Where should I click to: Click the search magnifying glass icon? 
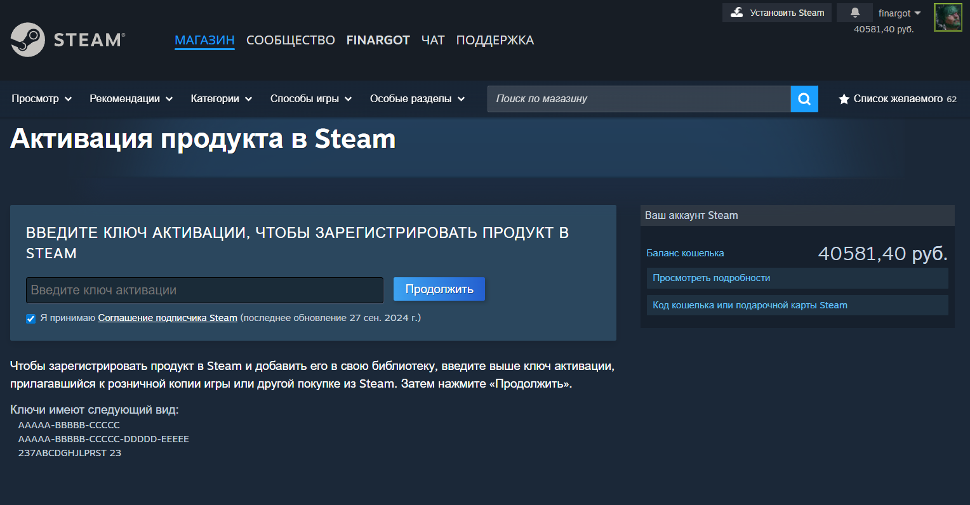pyautogui.click(x=804, y=98)
